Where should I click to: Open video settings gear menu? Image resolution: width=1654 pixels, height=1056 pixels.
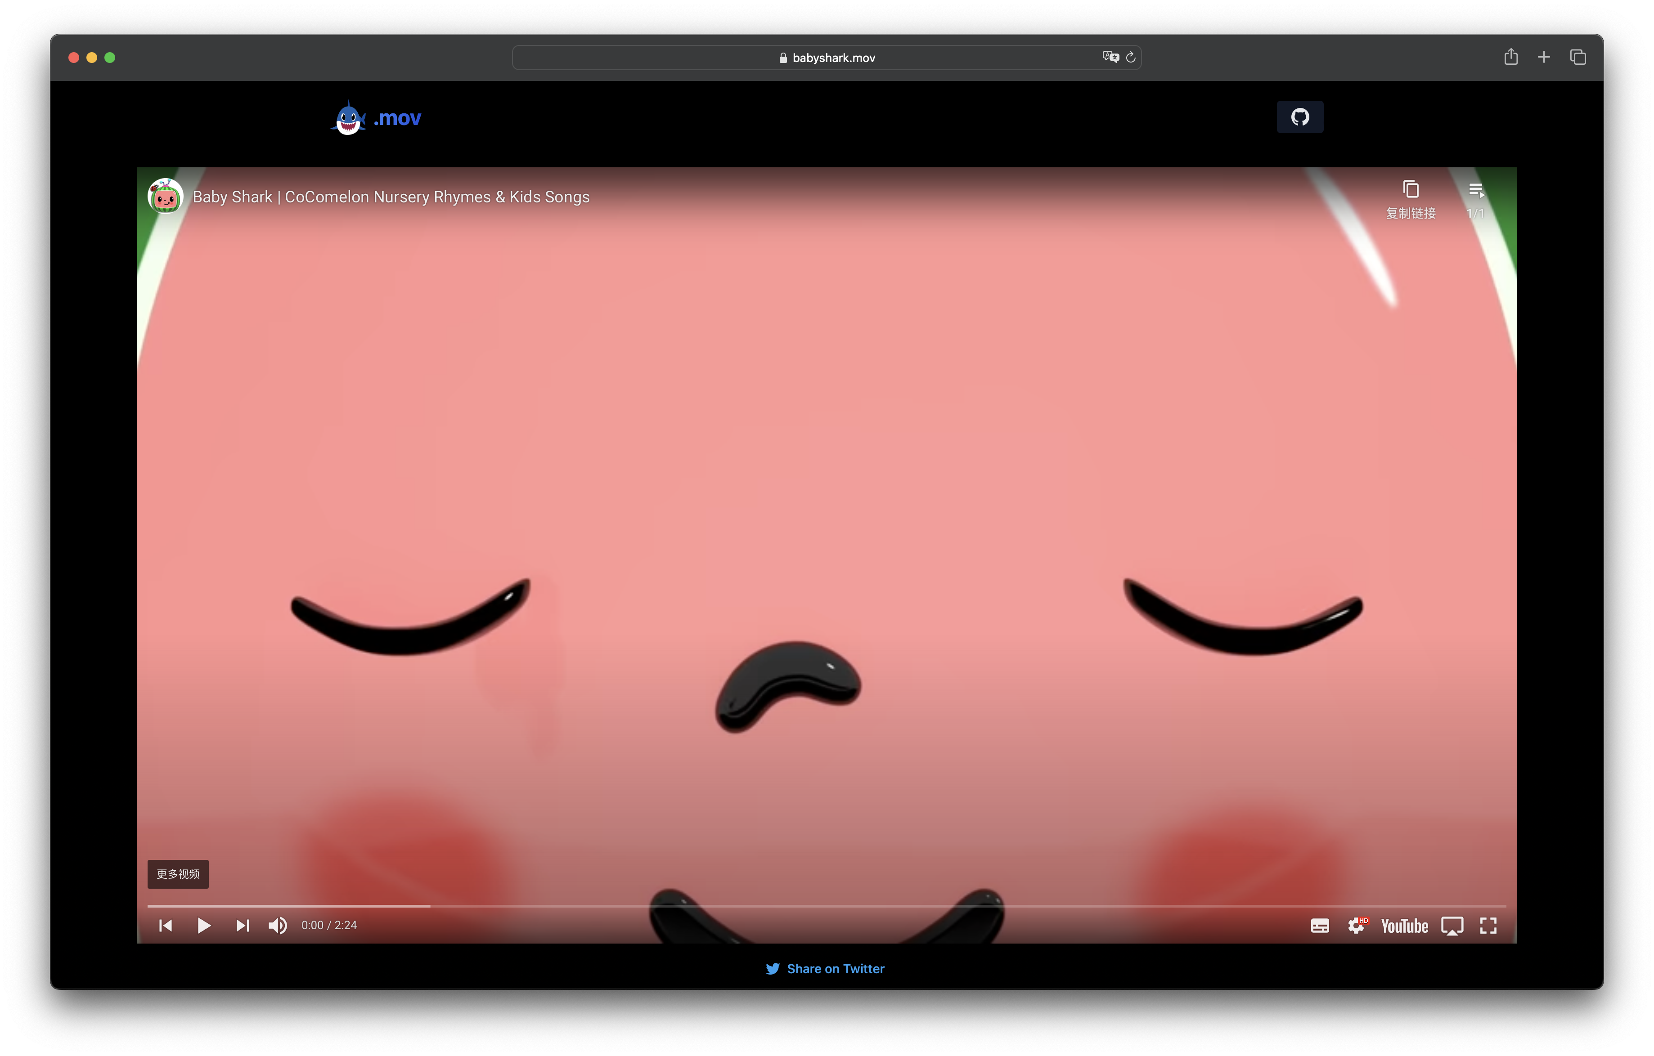click(1357, 926)
